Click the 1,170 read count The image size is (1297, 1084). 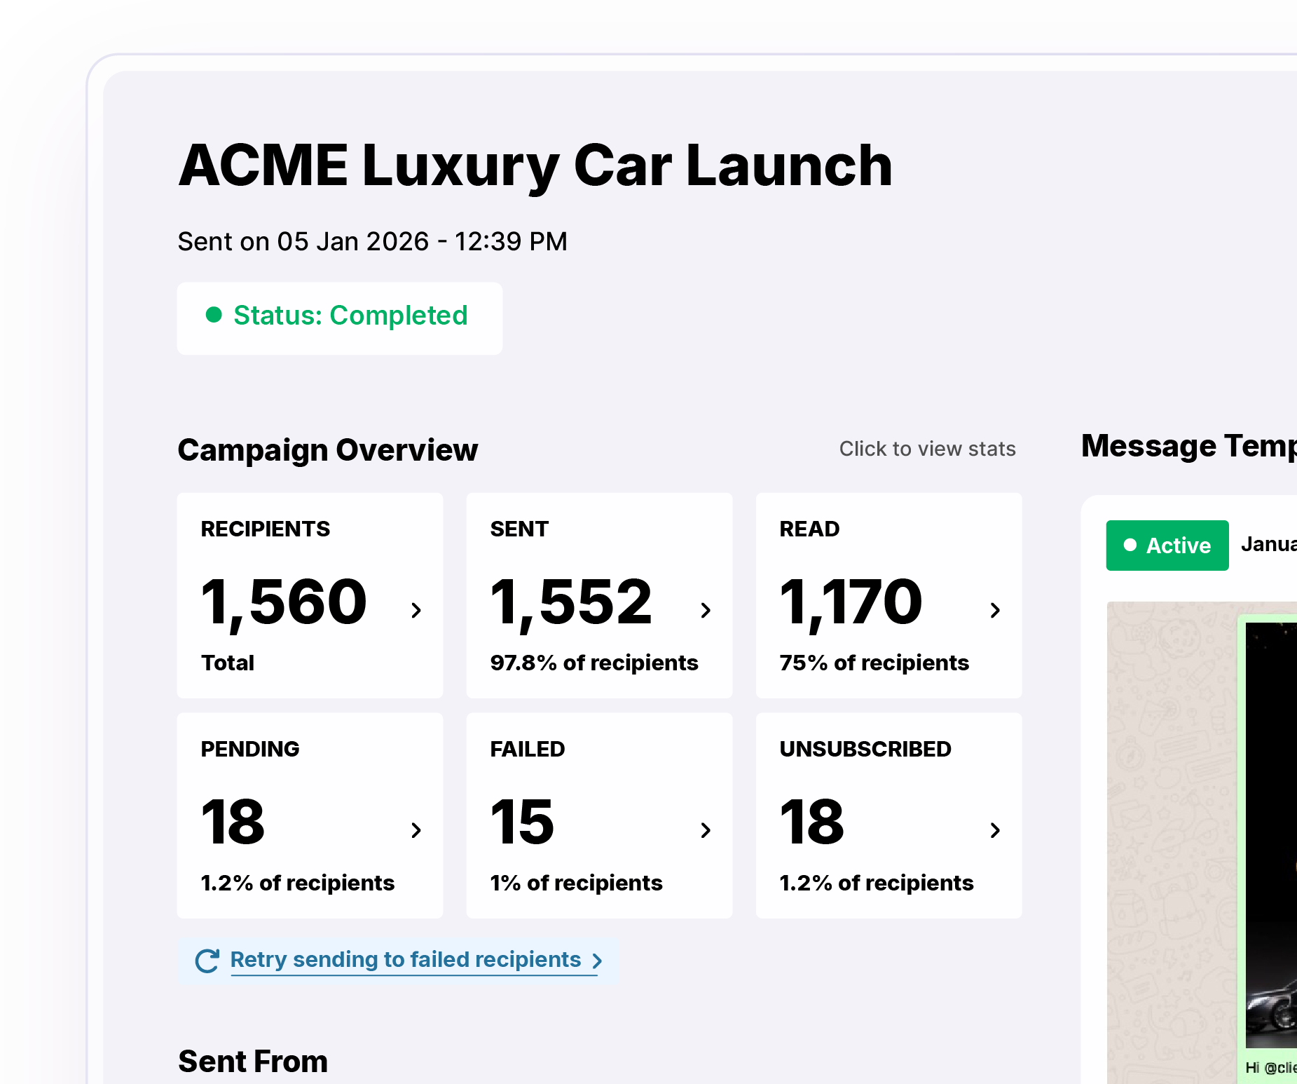pyautogui.click(x=851, y=602)
